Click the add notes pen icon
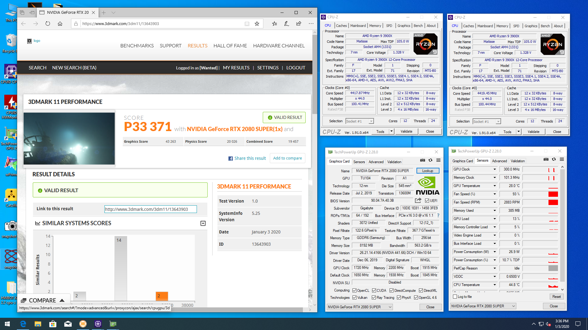The width and height of the screenshot is (588, 330). pos(287,24)
